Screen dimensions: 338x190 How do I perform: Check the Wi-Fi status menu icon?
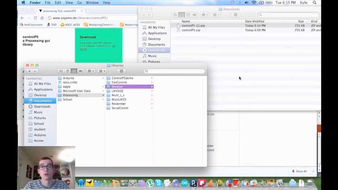pyautogui.click(x=254, y=3)
